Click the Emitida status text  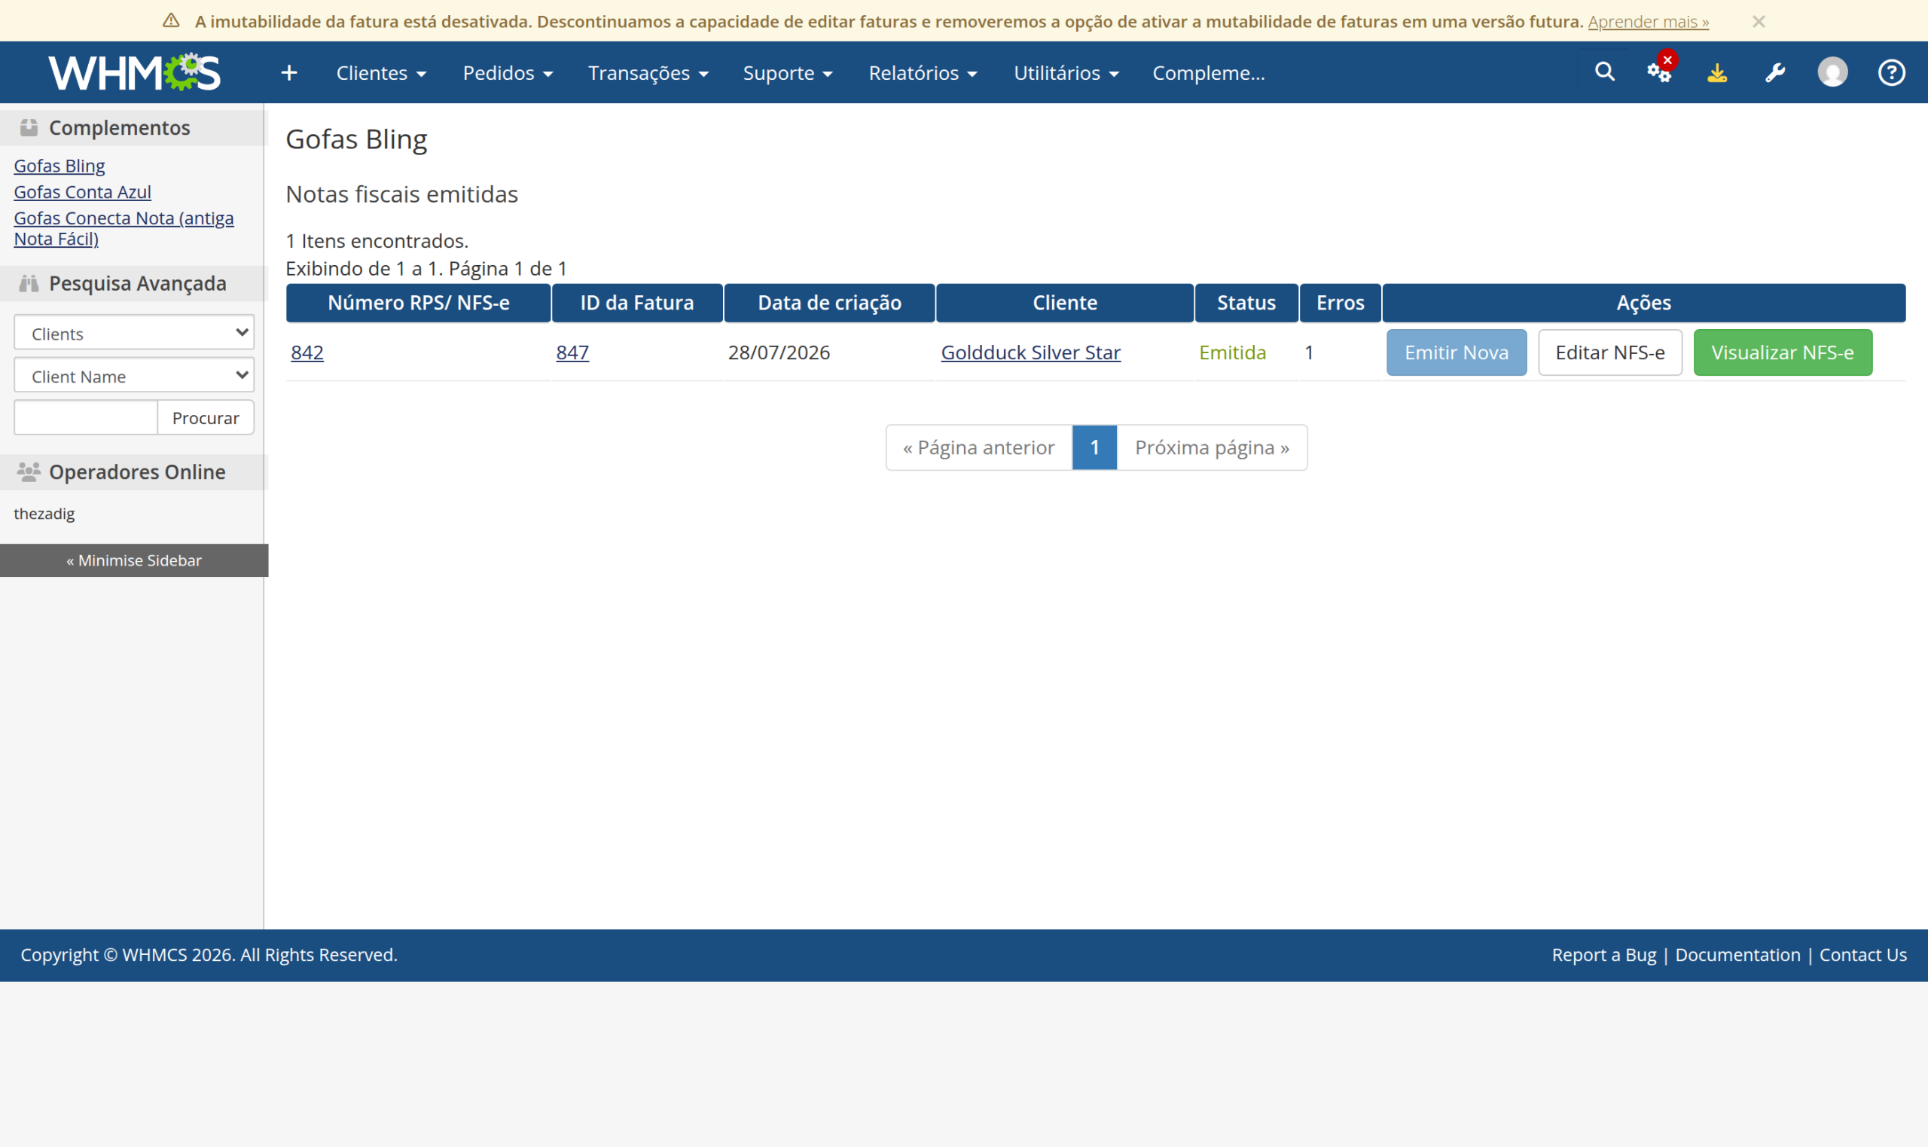[1233, 352]
